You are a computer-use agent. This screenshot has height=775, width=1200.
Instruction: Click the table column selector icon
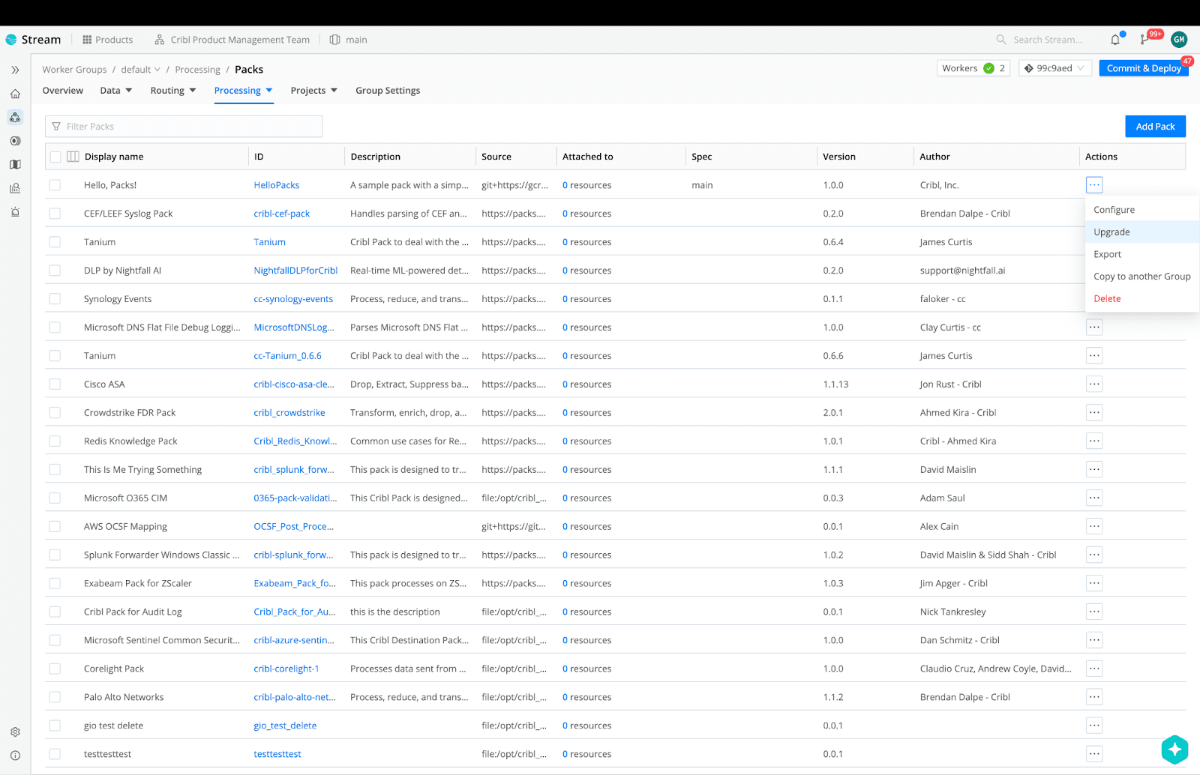click(x=73, y=157)
